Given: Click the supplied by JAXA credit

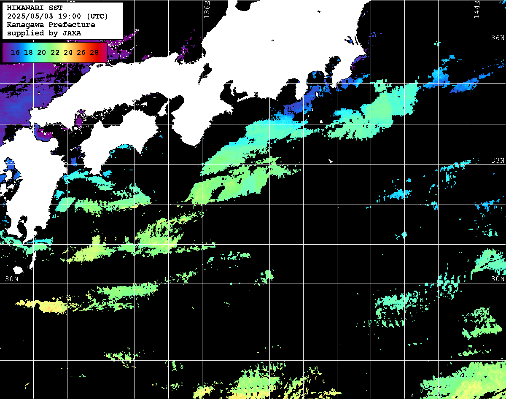Looking at the screenshot, I should coord(44,33).
